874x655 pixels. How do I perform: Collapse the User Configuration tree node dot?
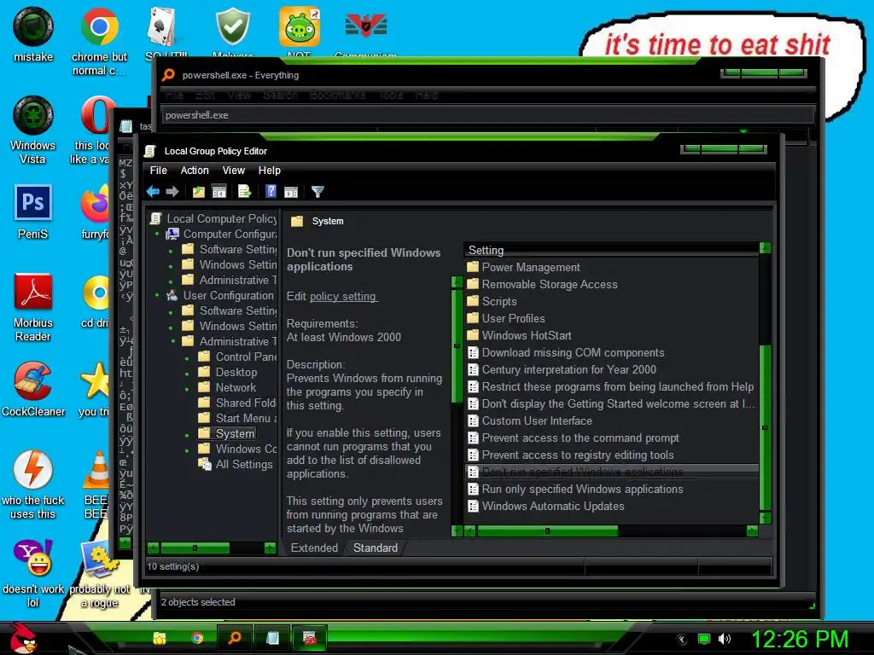pos(157,295)
